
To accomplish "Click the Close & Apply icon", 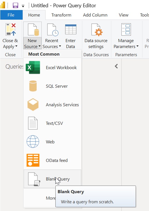I will [x=11, y=29].
